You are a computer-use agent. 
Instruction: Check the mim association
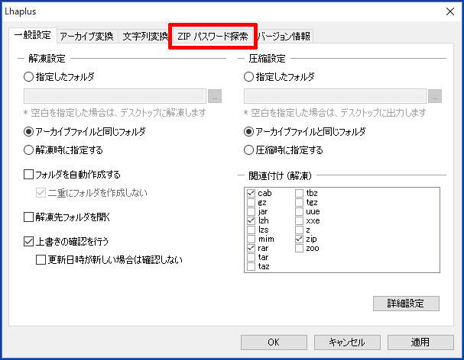coord(251,239)
